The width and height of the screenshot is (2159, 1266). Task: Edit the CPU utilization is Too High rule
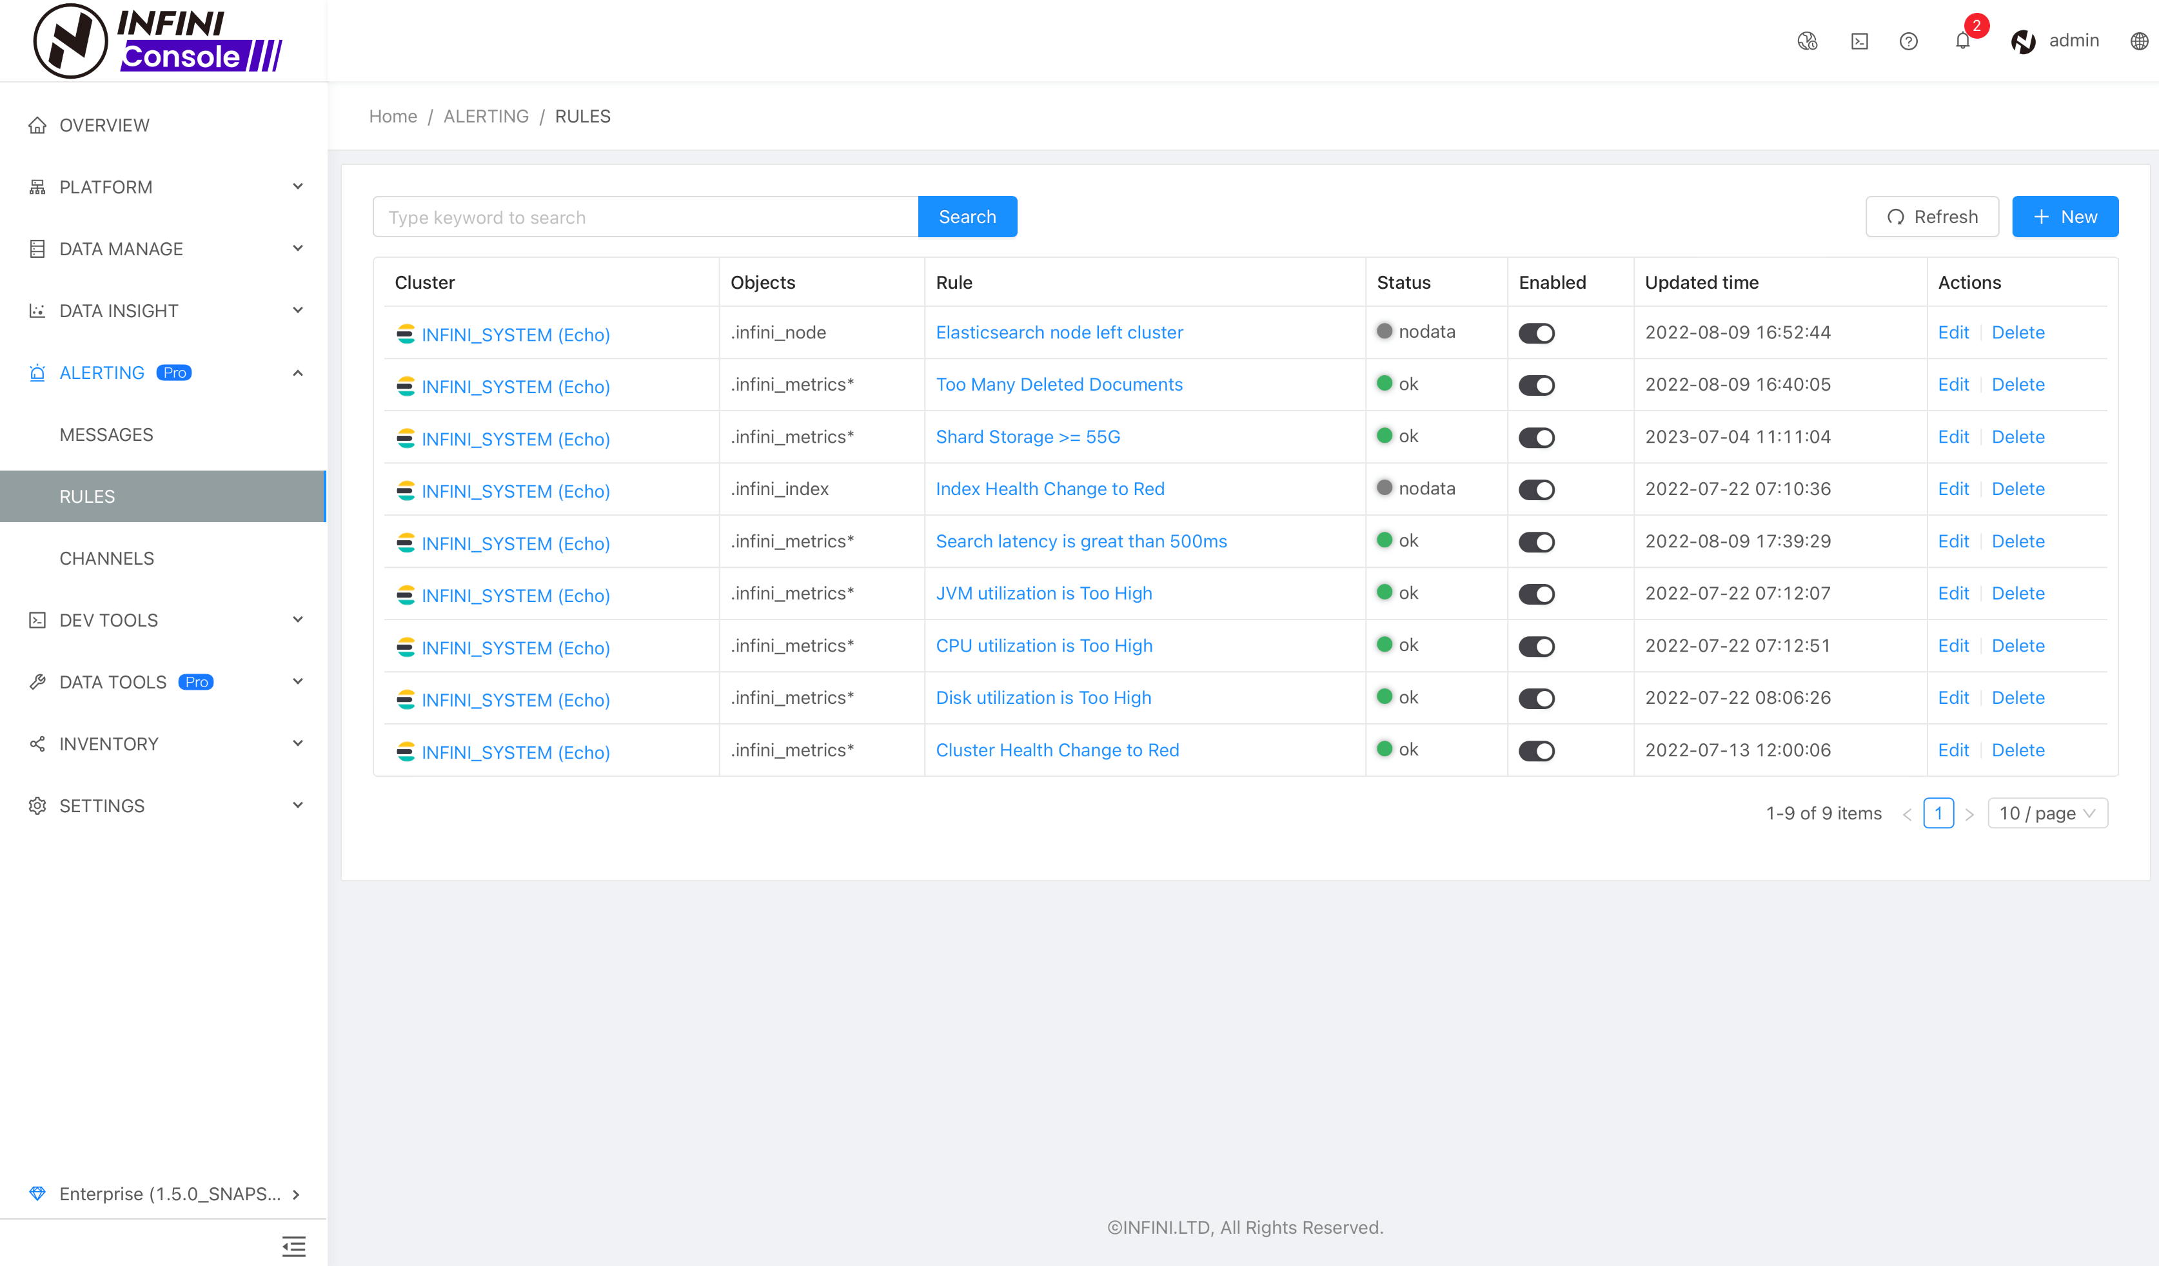[1953, 646]
